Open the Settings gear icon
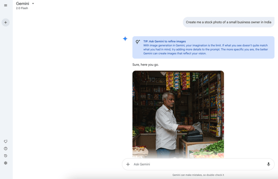The image size is (278, 179). [6, 163]
